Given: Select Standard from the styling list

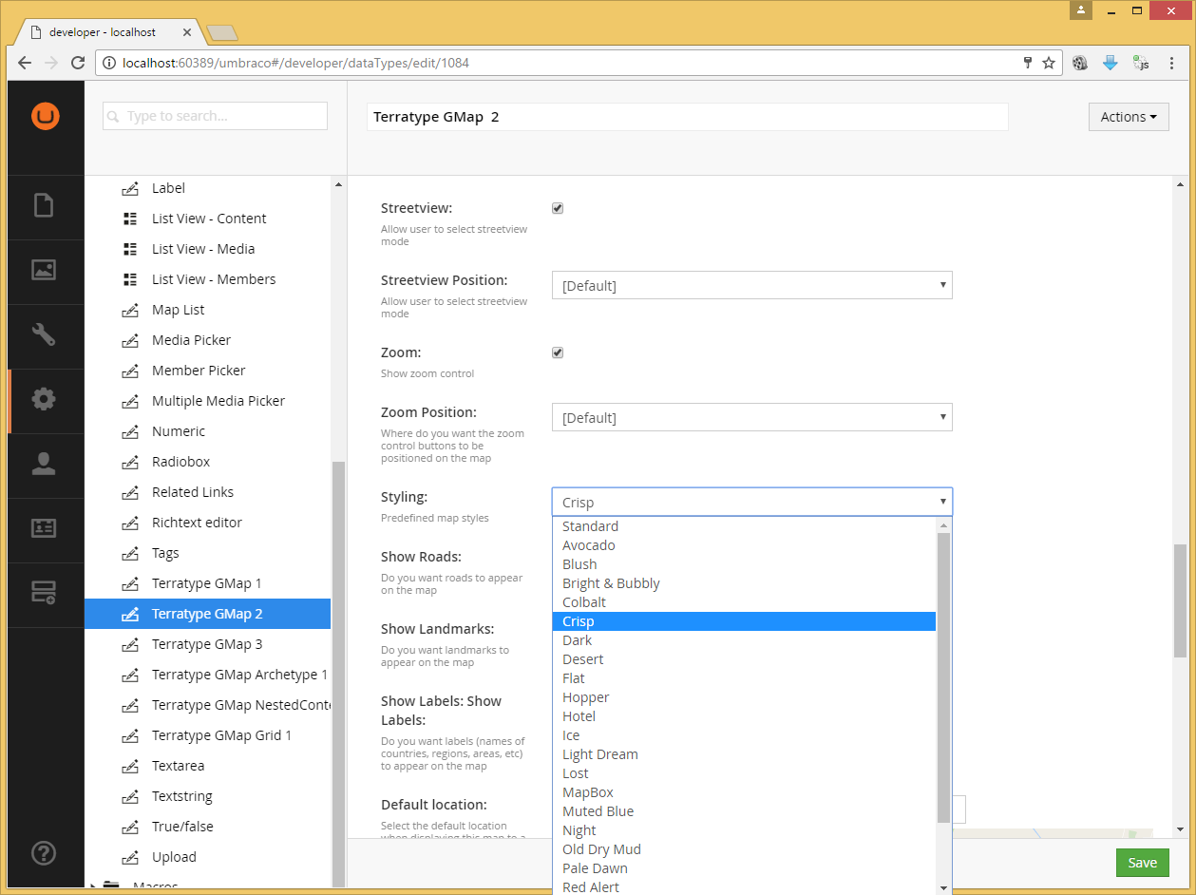Looking at the screenshot, I should click(744, 526).
